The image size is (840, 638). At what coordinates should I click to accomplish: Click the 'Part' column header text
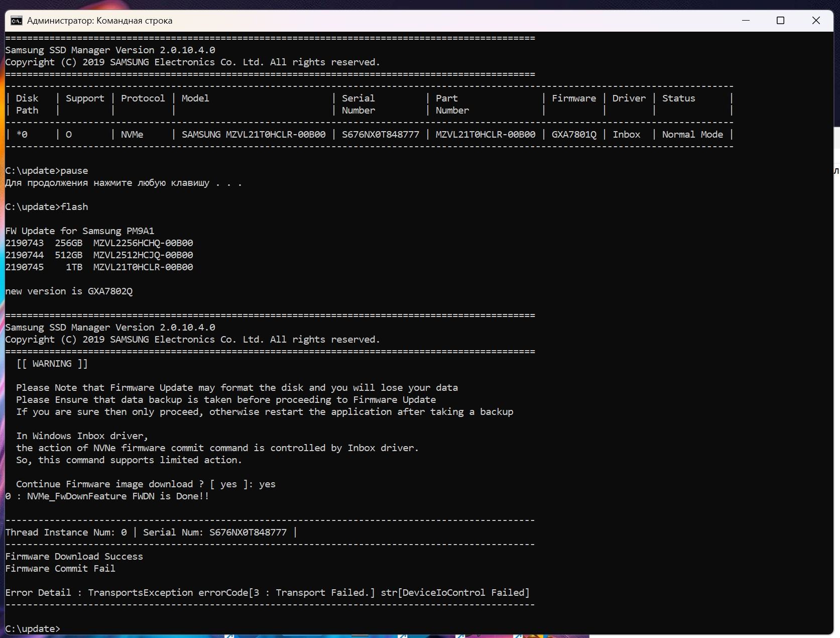pyautogui.click(x=446, y=98)
